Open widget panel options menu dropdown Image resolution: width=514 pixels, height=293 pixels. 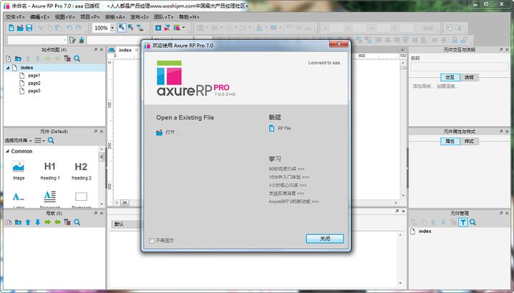tap(39, 141)
